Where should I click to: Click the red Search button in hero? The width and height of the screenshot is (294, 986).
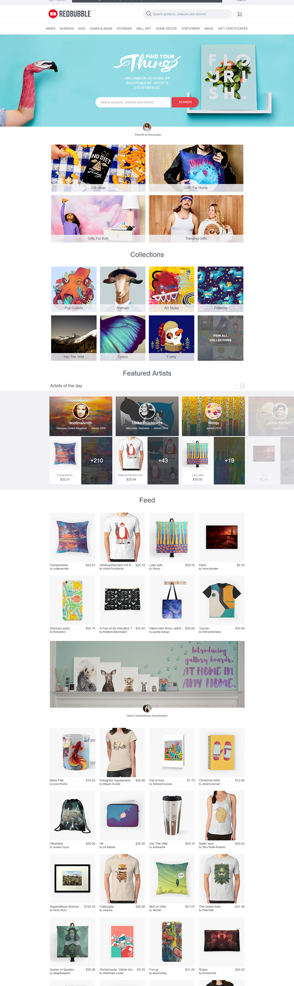point(185,102)
